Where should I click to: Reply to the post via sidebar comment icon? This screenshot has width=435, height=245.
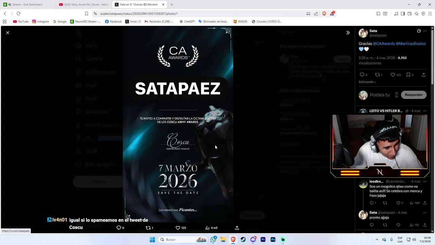tap(362, 75)
